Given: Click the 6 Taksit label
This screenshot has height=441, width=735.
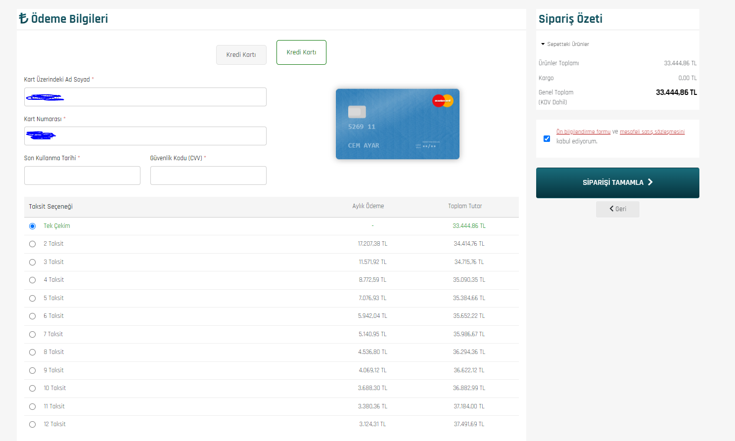Looking at the screenshot, I should pyautogui.click(x=53, y=316).
